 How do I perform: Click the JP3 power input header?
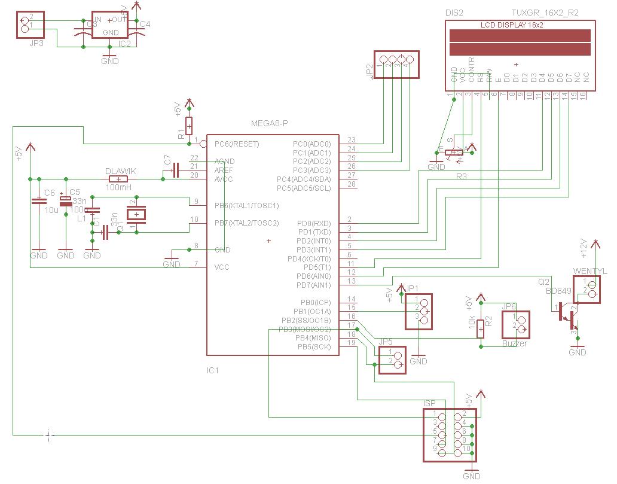coord(30,25)
